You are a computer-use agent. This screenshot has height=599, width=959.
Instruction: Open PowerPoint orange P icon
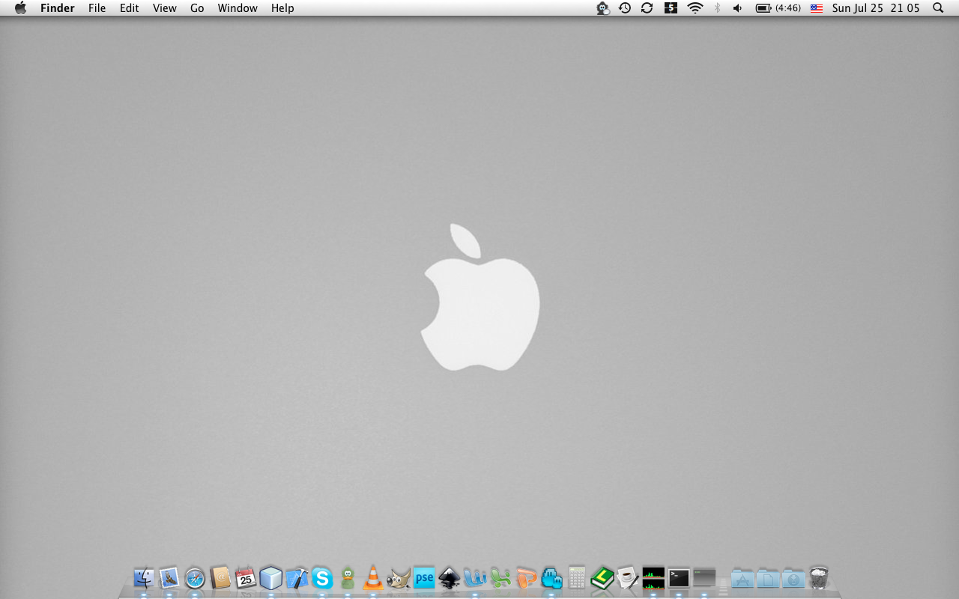[526, 578]
